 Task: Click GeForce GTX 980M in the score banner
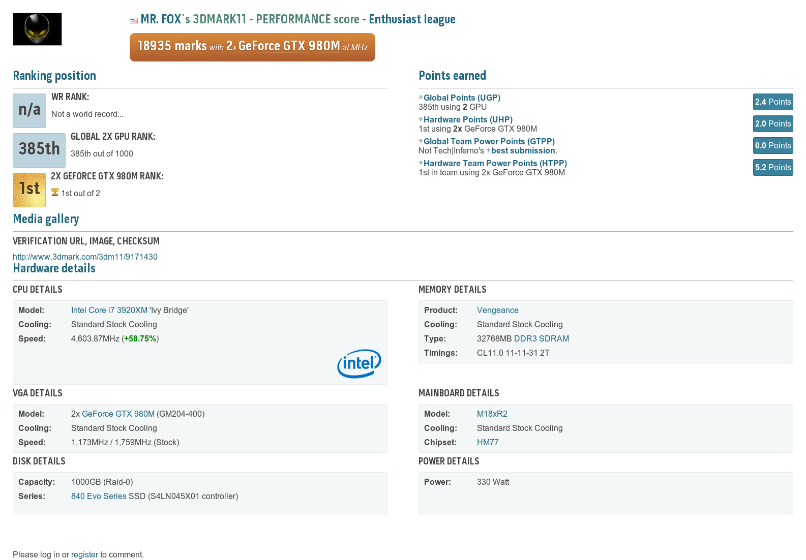(289, 46)
